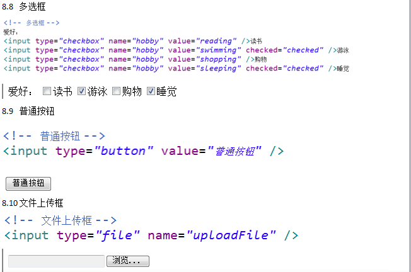
Task: Click the code line with value="swimming"
Action: (x=176, y=50)
